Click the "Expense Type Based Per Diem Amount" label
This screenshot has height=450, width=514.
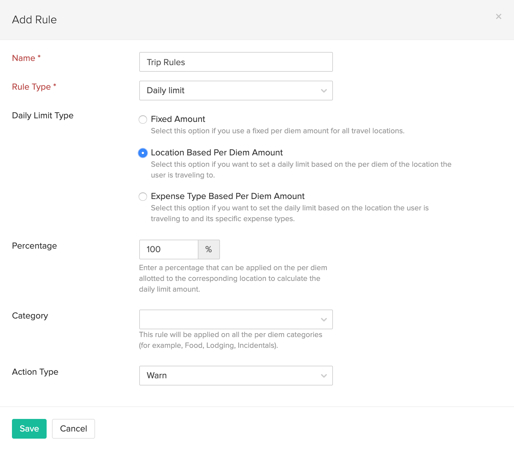(227, 196)
